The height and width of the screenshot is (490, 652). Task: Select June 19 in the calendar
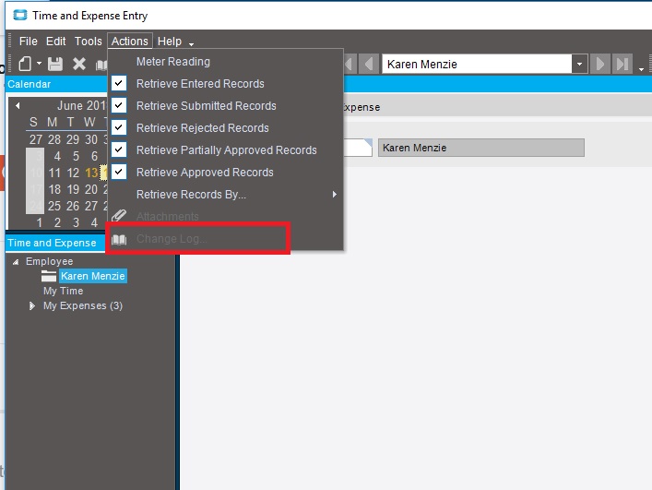[x=73, y=189]
